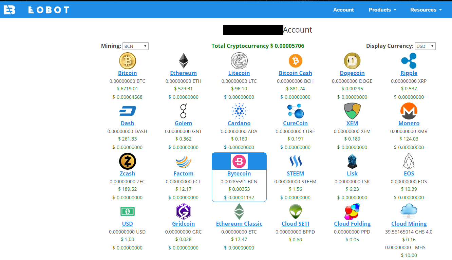Image resolution: width=452 pixels, height=260 pixels.
Task: Open the Mining coin dropdown
Action: (x=135, y=46)
